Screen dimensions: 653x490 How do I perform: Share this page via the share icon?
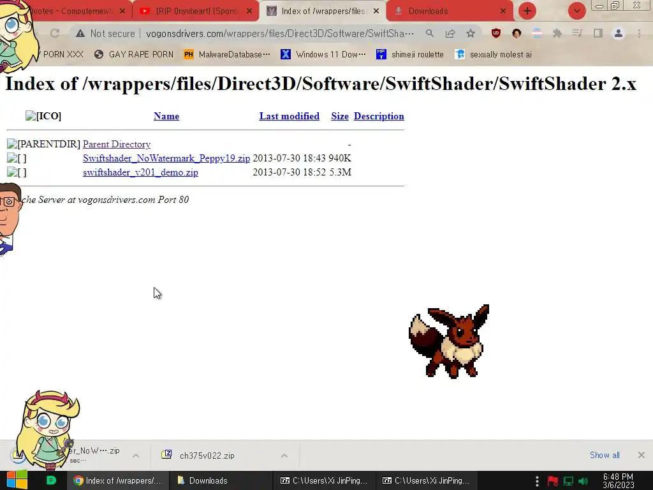(450, 33)
